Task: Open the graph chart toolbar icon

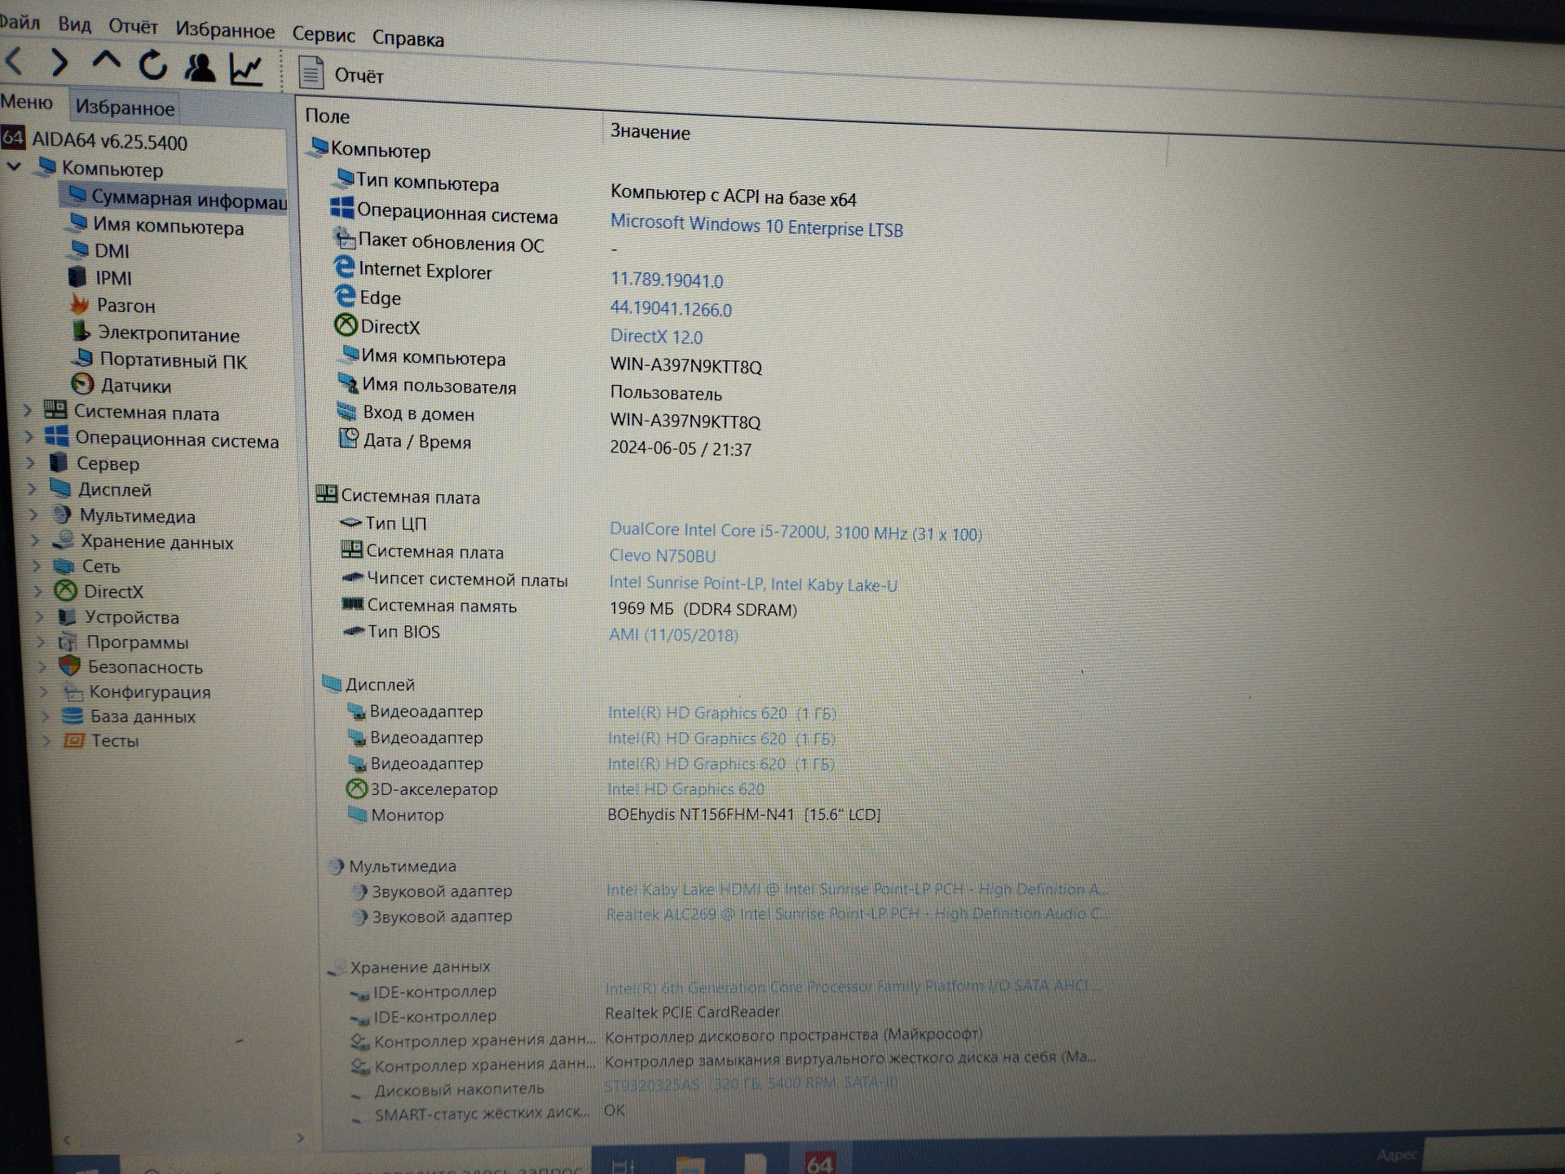Action: pyautogui.click(x=245, y=69)
